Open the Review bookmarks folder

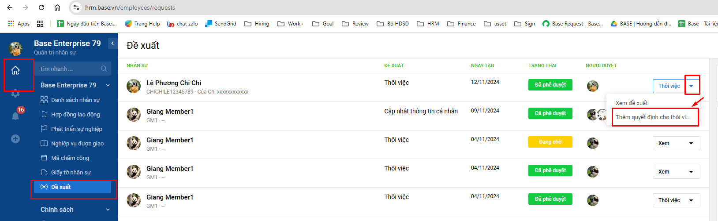355,24
